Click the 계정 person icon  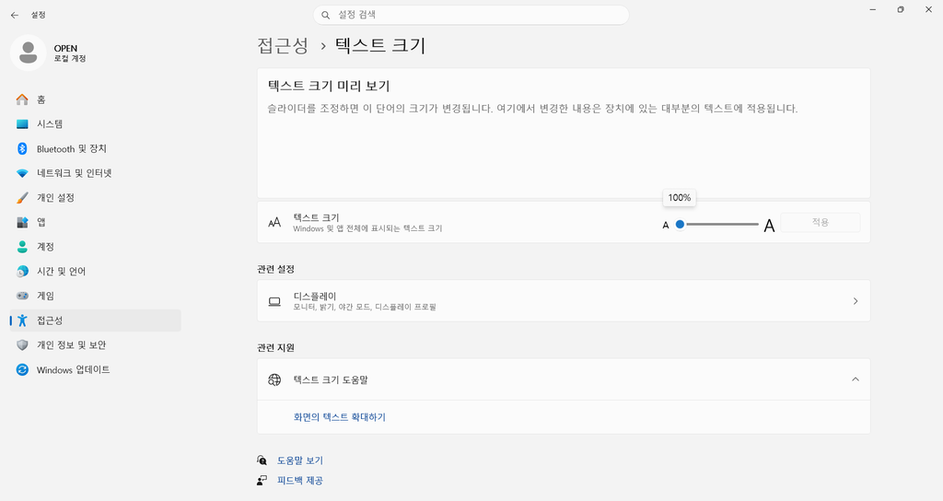point(22,247)
